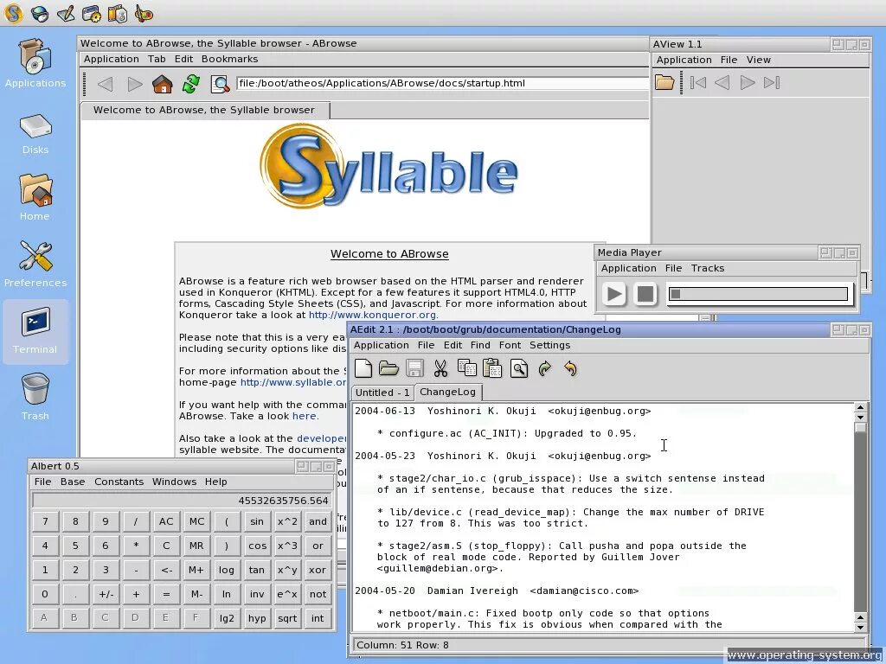Save document icon in AEdit
Image resolution: width=886 pixels, height=664 pixels.
pos(414,368)
